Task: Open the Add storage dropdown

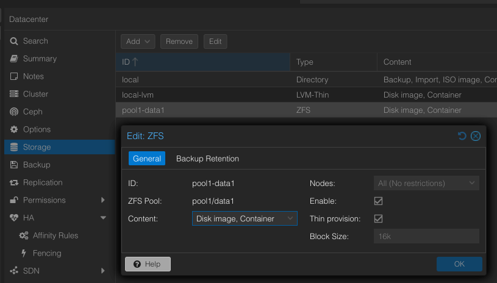Action: 138,41
